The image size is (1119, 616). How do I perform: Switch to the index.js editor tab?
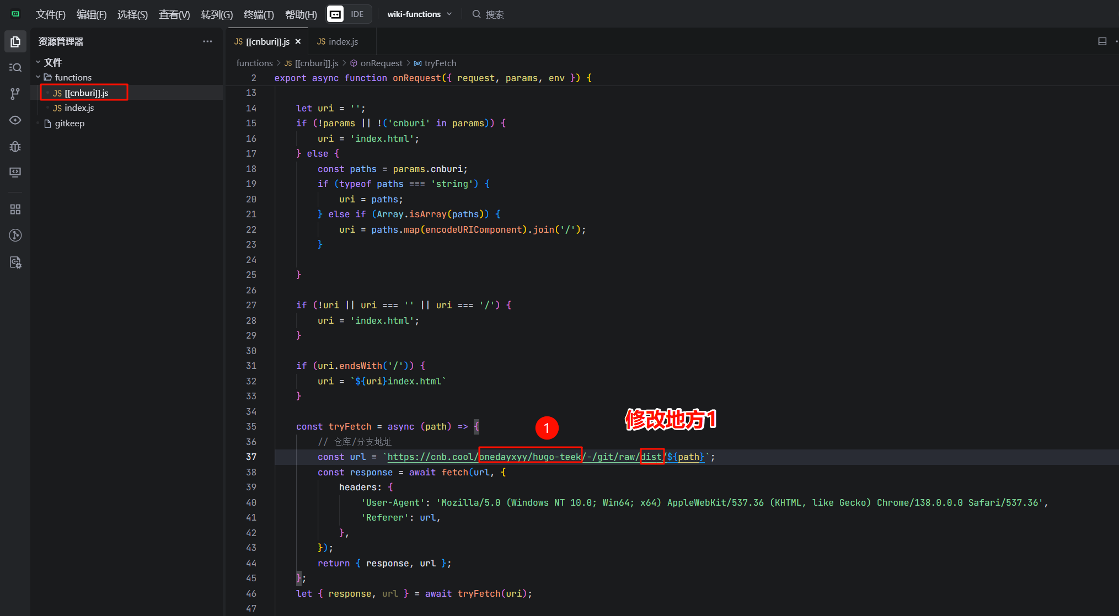[x=338, y=42]
